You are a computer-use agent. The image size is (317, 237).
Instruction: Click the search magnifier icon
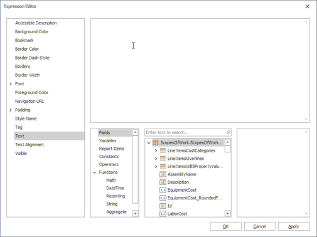tap(228, 132)
